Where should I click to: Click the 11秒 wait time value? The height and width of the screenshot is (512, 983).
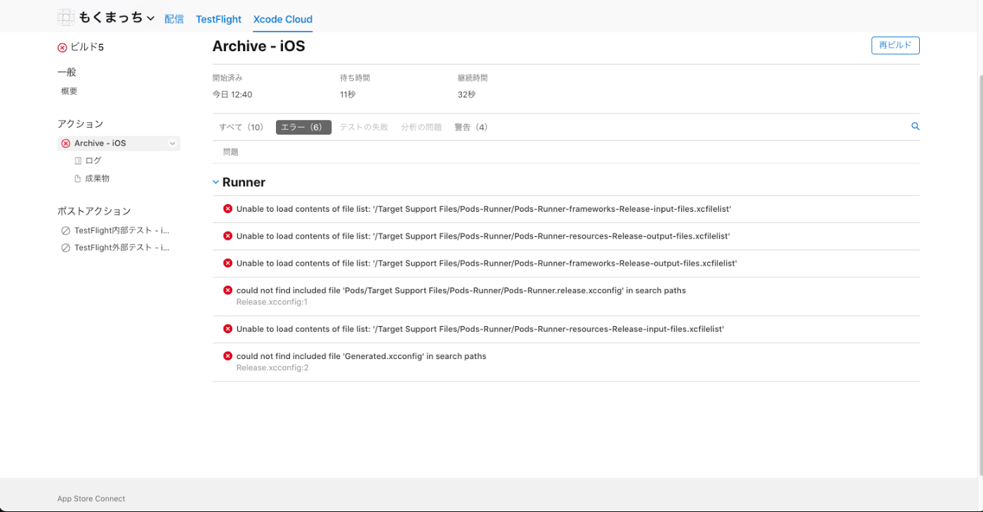click(x=348, y=95)
